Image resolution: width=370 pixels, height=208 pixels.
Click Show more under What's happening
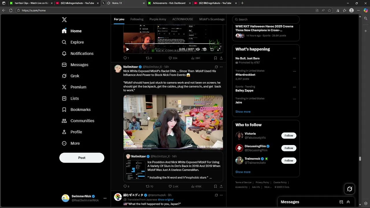pos(243,112)
